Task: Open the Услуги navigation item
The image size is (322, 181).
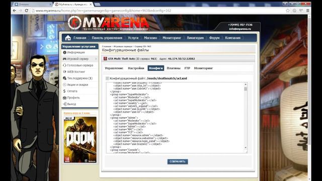Action: point(133,38)
